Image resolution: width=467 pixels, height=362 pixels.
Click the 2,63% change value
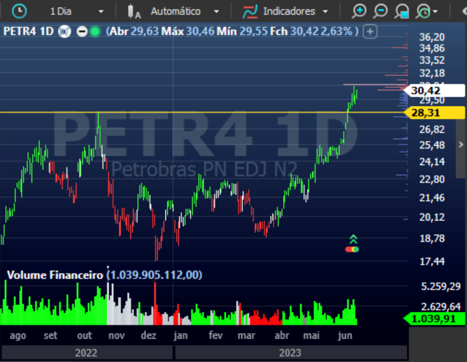[337, 31]
